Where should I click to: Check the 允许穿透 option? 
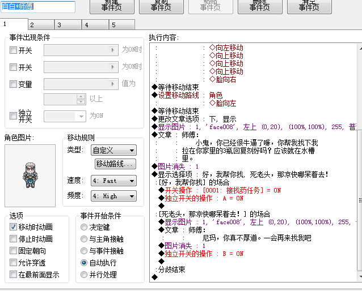tap(13, 263)
